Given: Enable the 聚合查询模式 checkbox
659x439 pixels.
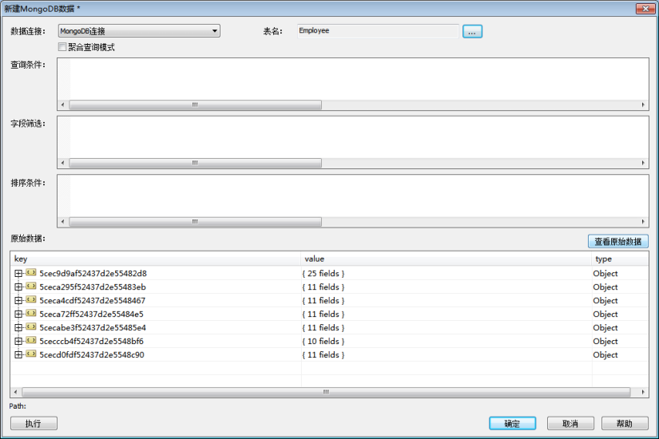Looking at the screenshot, I should click(62, 47).
